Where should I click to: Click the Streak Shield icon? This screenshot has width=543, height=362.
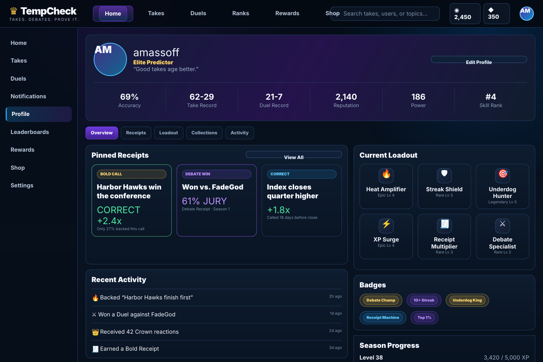click(x=444, y=175)
